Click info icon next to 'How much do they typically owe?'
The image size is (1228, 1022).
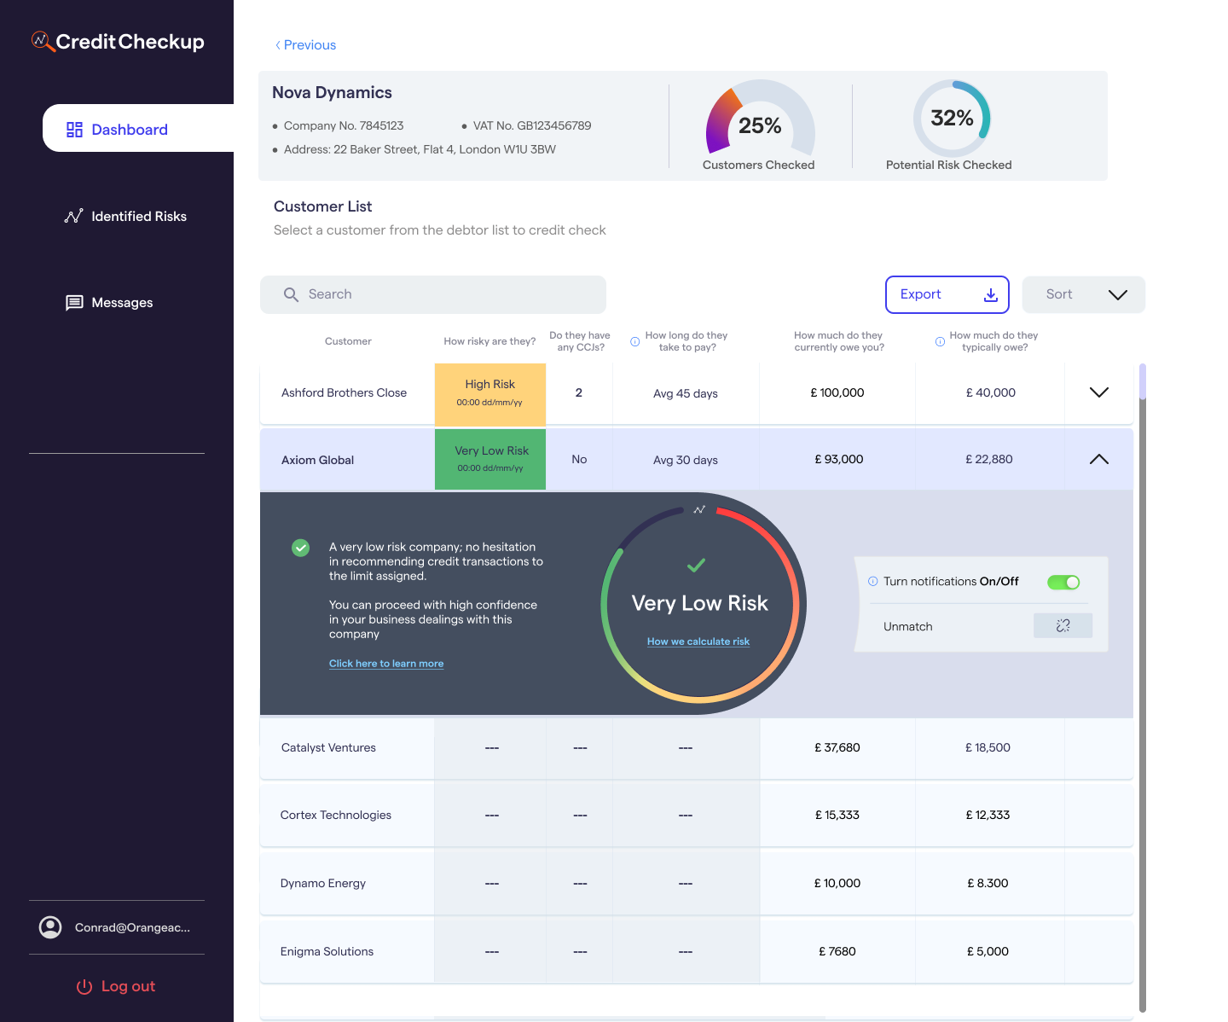pos(940,341)
